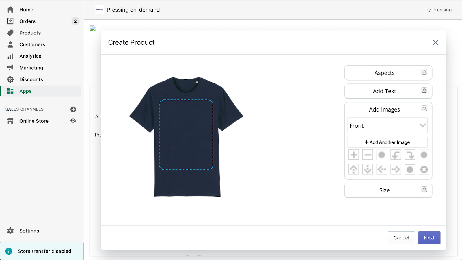Expand the Add Text panel
This screenshot has width=462, height=260.
point(388,91)
